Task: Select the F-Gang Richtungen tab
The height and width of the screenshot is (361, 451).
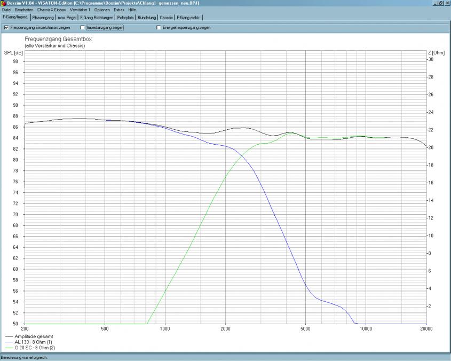Action: click(x=97, y=18)
